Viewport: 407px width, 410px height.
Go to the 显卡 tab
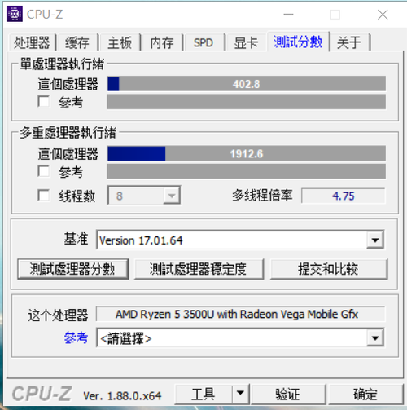click(246, 42)
